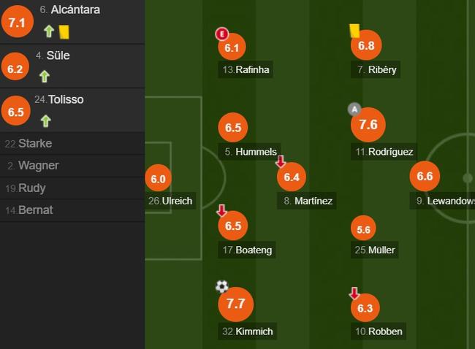
Task: Click Hummels' name label on pitch
Action: click(251, 152)
